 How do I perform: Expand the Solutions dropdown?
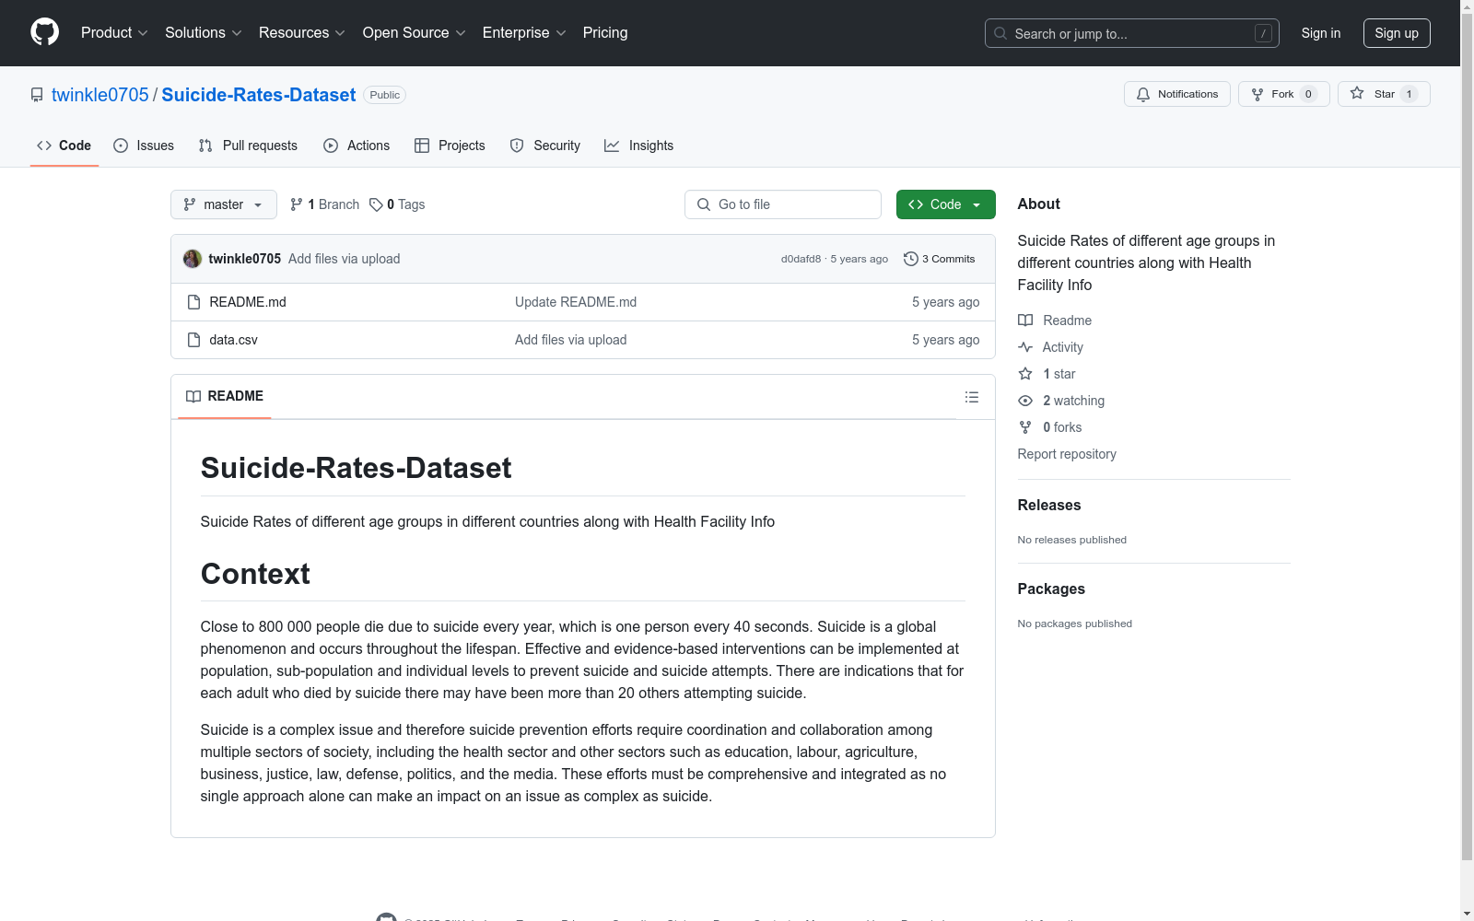tap(204, 32)
